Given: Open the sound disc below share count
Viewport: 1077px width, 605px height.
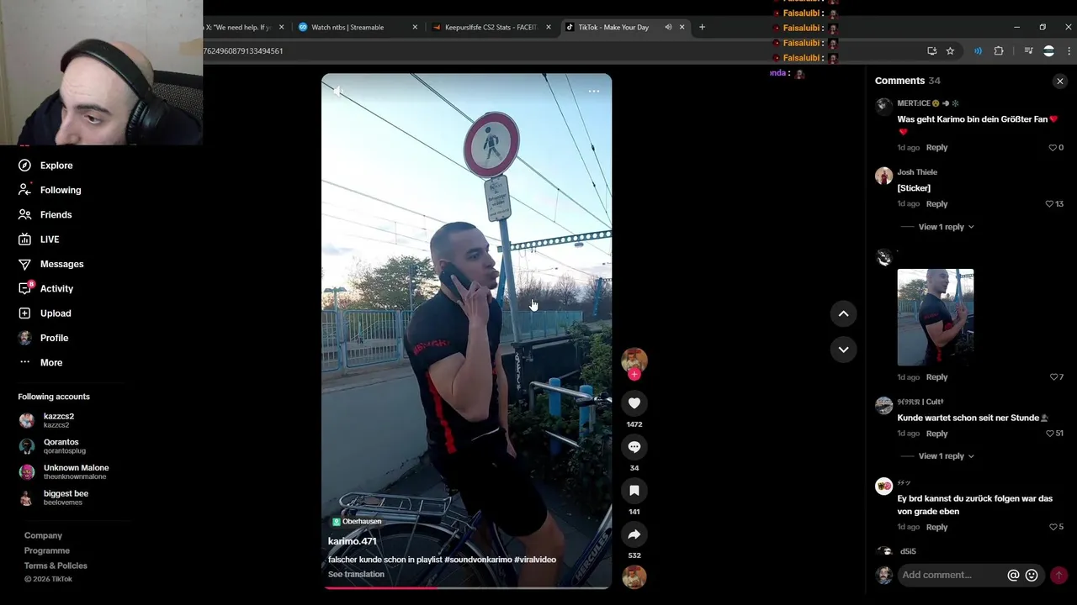Looking at the screenshot, I should [x=634, y=577].
